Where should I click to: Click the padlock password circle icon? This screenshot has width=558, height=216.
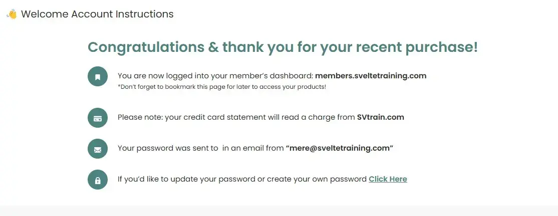click(98, 180)
